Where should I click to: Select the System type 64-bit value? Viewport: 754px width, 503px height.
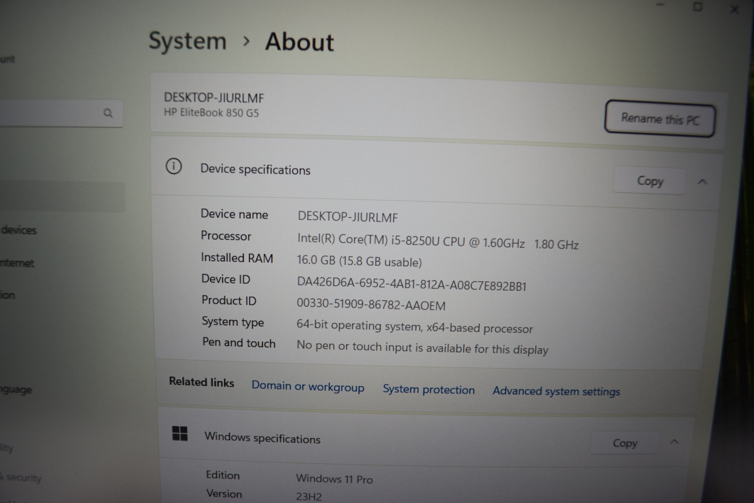[414, 326]
